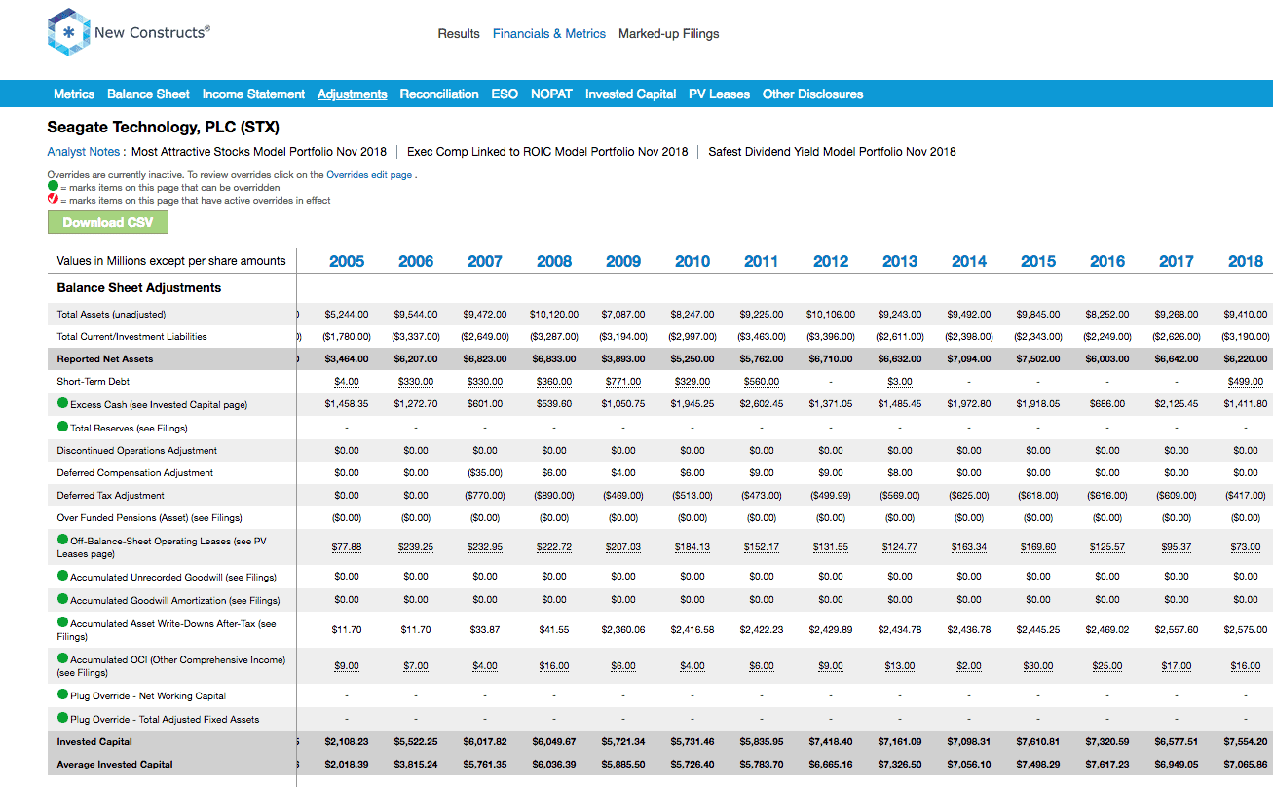Click the Total Current/Investment Liabilities row label

(131, 337)
